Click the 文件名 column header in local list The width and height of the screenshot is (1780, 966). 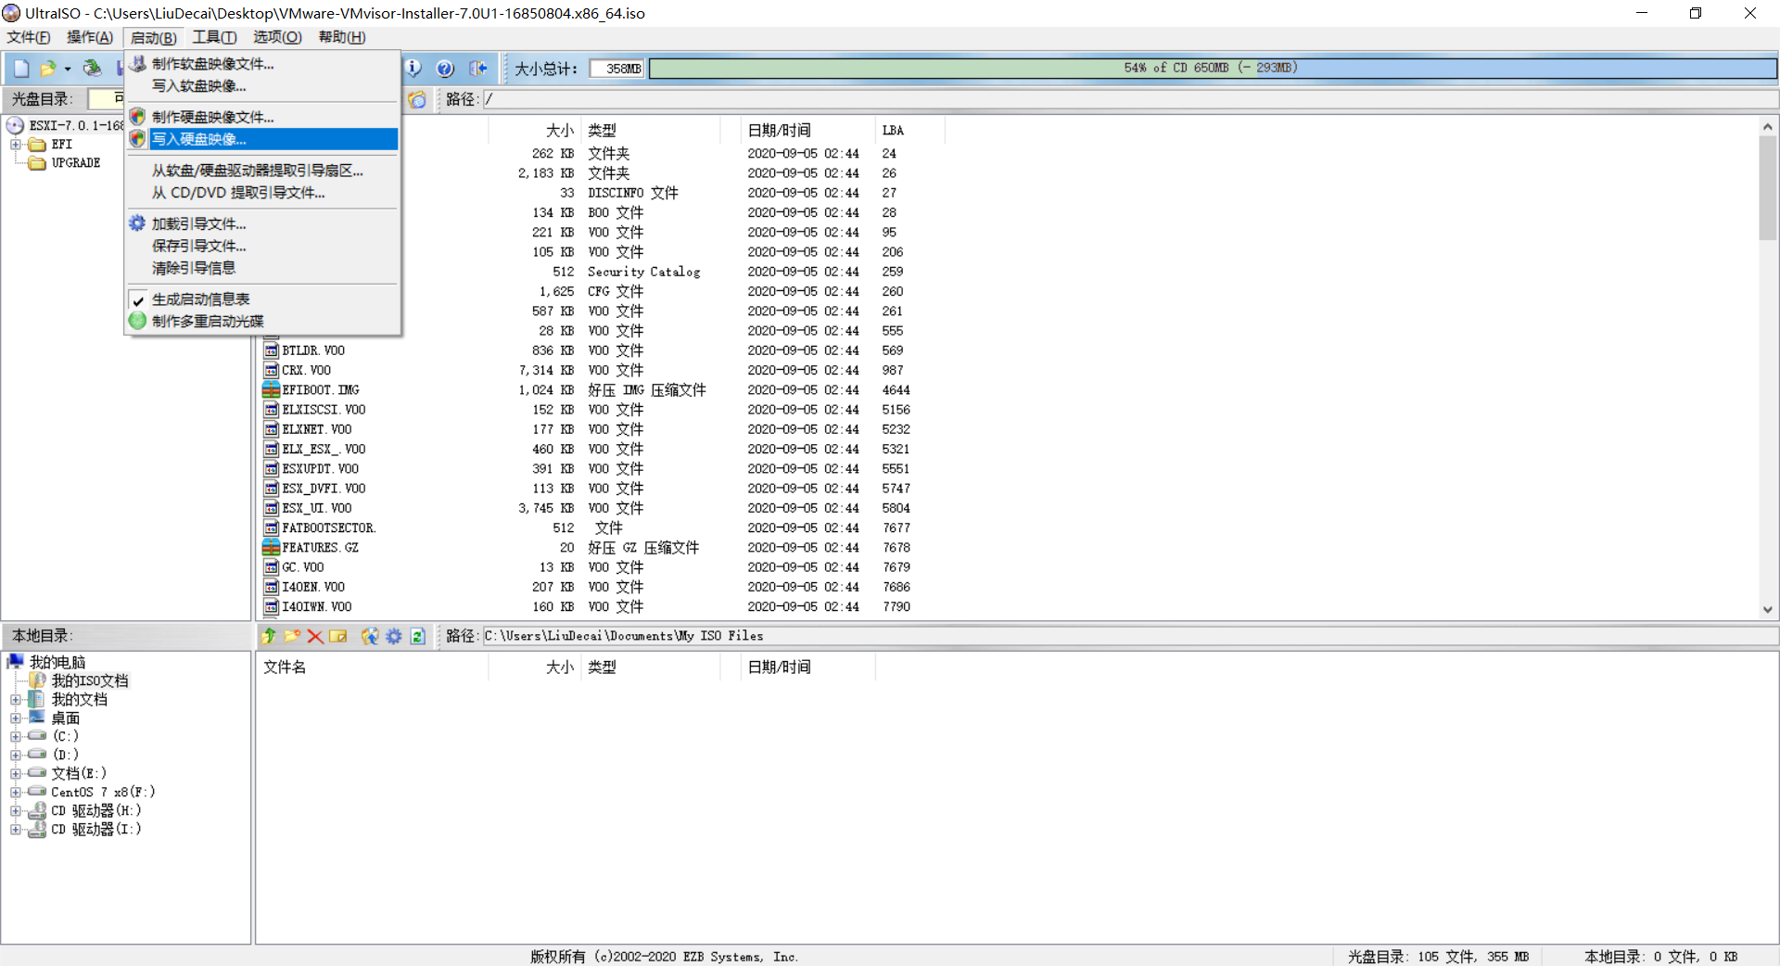coord(372,667)
